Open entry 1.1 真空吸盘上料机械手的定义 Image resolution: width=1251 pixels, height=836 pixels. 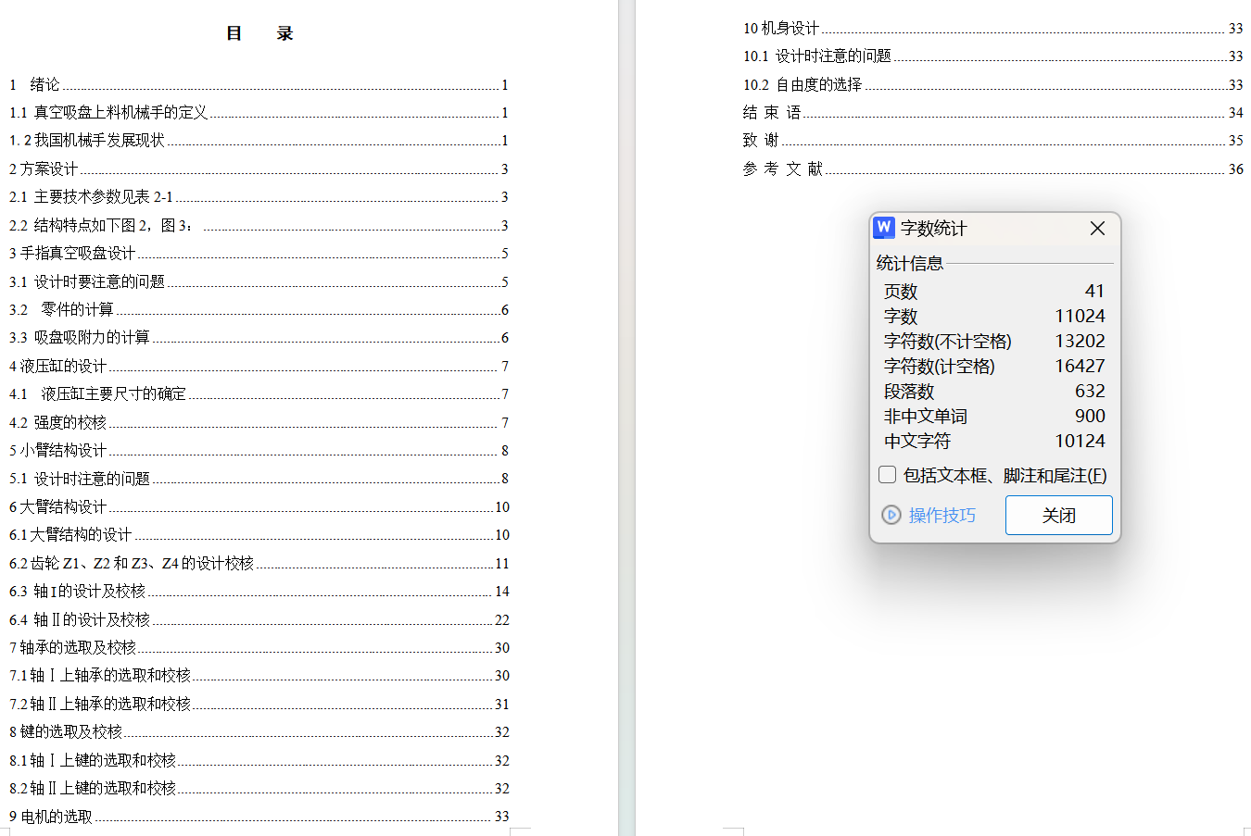pyautogui.click(x=259, y=112)
